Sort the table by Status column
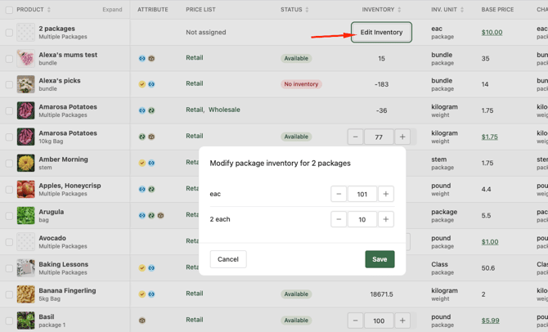 308,10
